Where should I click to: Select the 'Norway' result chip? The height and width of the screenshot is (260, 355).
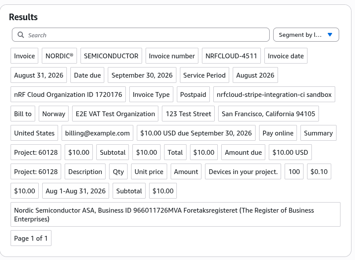[54, 114]
